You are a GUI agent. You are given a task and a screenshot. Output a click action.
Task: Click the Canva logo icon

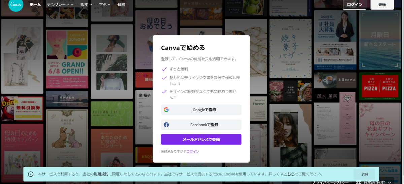tap(16, 5)
